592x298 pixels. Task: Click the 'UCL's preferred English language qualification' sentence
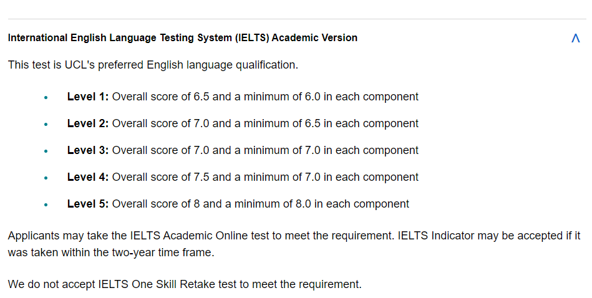tap(153, 65)
